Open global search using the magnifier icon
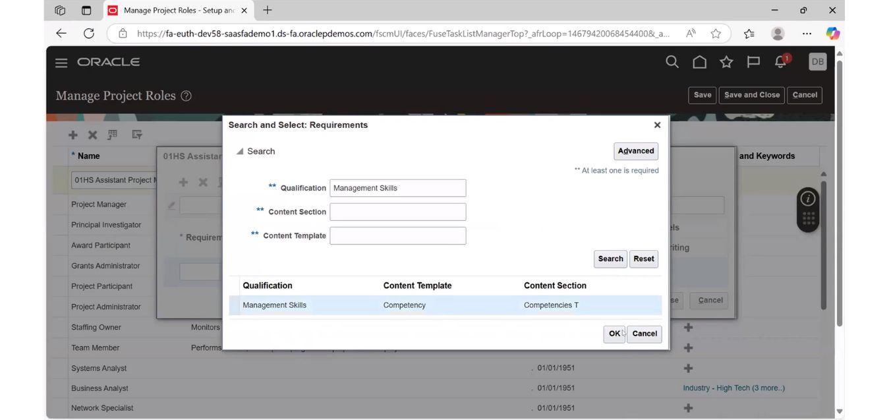The image size is (889, 420). coord(672,61)
